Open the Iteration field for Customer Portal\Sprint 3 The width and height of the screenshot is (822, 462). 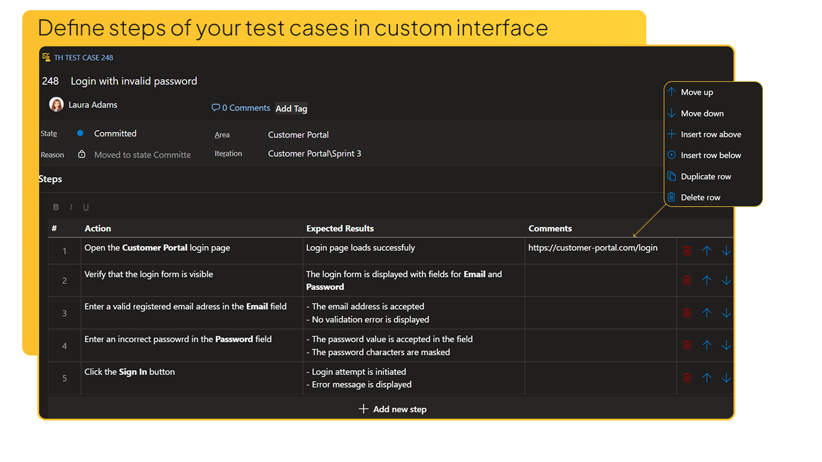[314, 153]
